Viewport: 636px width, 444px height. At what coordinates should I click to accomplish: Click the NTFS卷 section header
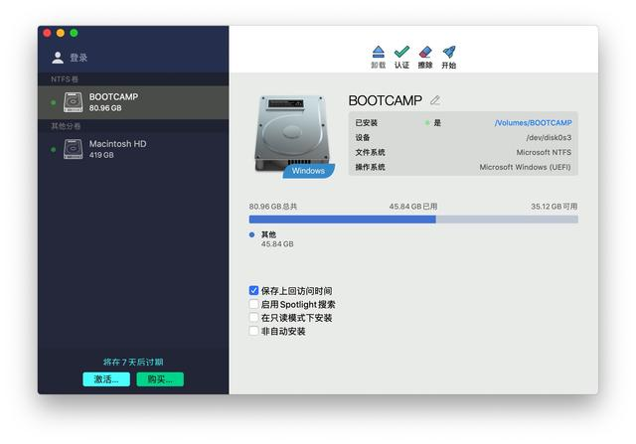(65, 79)
